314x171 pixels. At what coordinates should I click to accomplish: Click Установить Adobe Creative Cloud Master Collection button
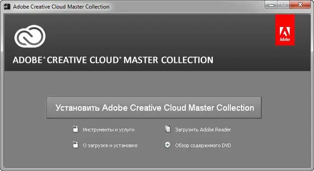[x=154, y=108]
